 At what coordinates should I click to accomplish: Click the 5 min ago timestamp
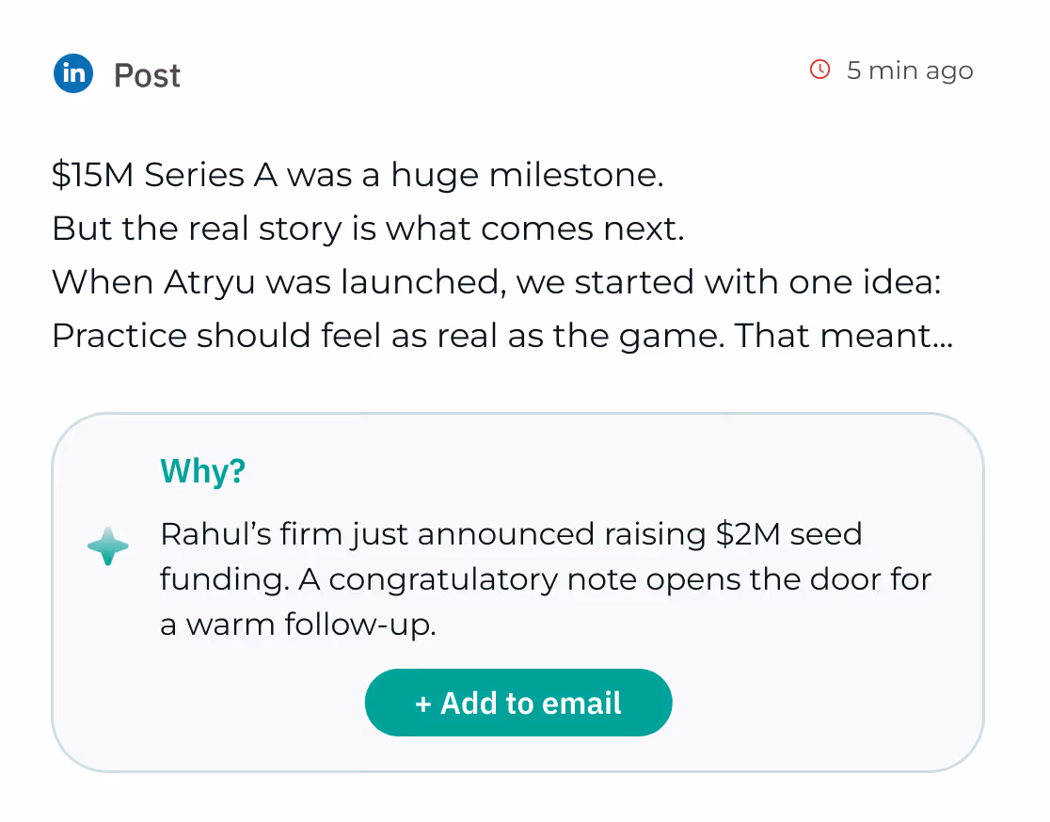pos(910,71)
